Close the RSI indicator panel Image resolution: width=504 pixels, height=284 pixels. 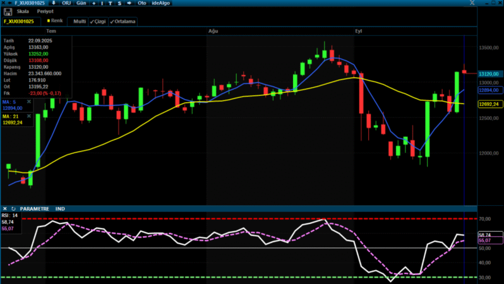click(x=5, y=208)
